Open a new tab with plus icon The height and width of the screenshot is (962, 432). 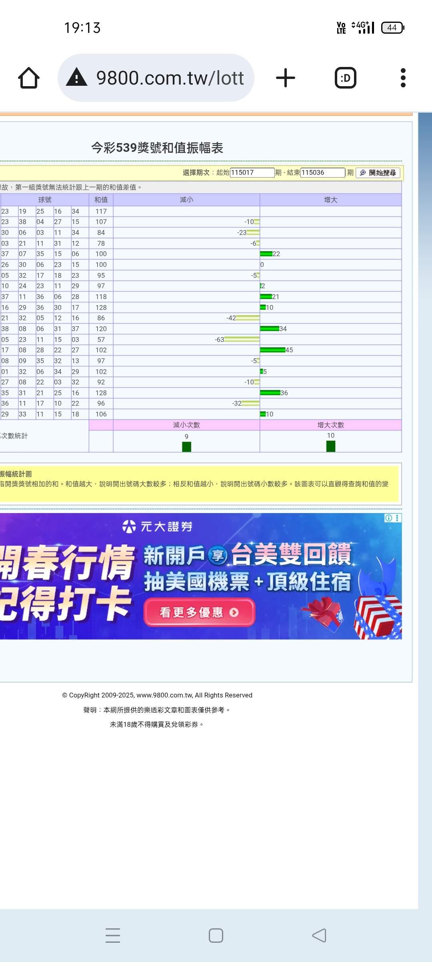pyautogui.click(x=286, y=78)
